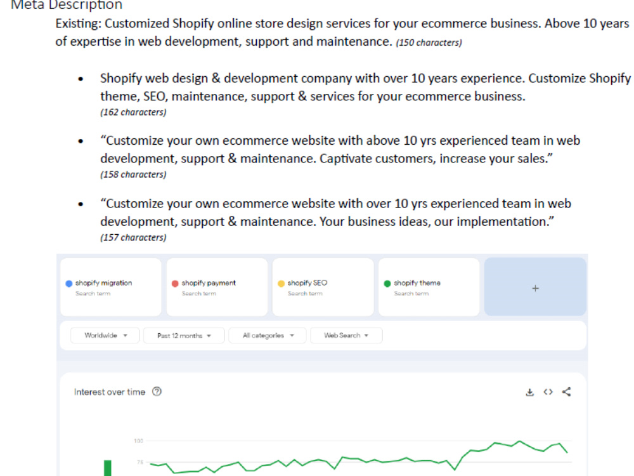Open the Past 12 months dropdown
634x476 pixels.
[184, 336]
